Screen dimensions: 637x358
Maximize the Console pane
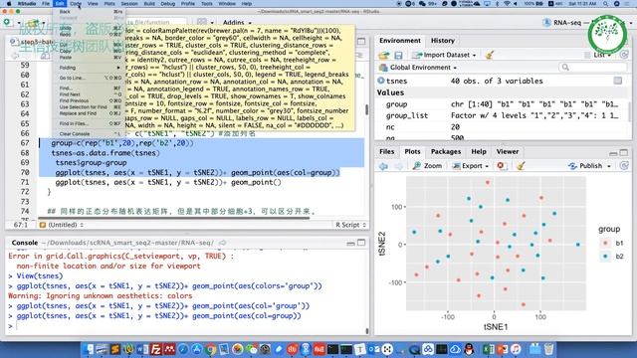coord(361,243)
